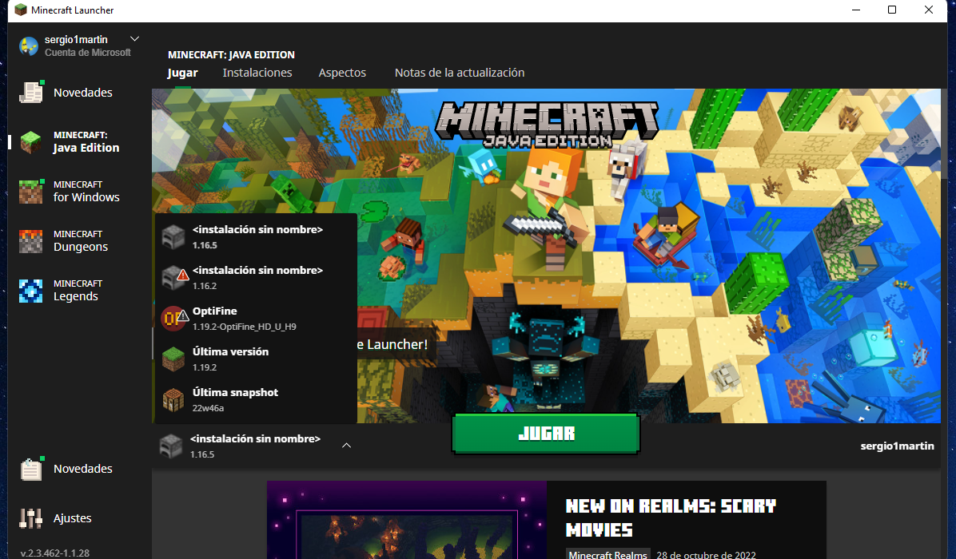Choose Última snapshot 22w46a

point(256,400)
